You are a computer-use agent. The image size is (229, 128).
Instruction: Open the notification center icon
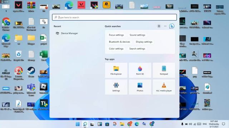[x=223, y=124]
